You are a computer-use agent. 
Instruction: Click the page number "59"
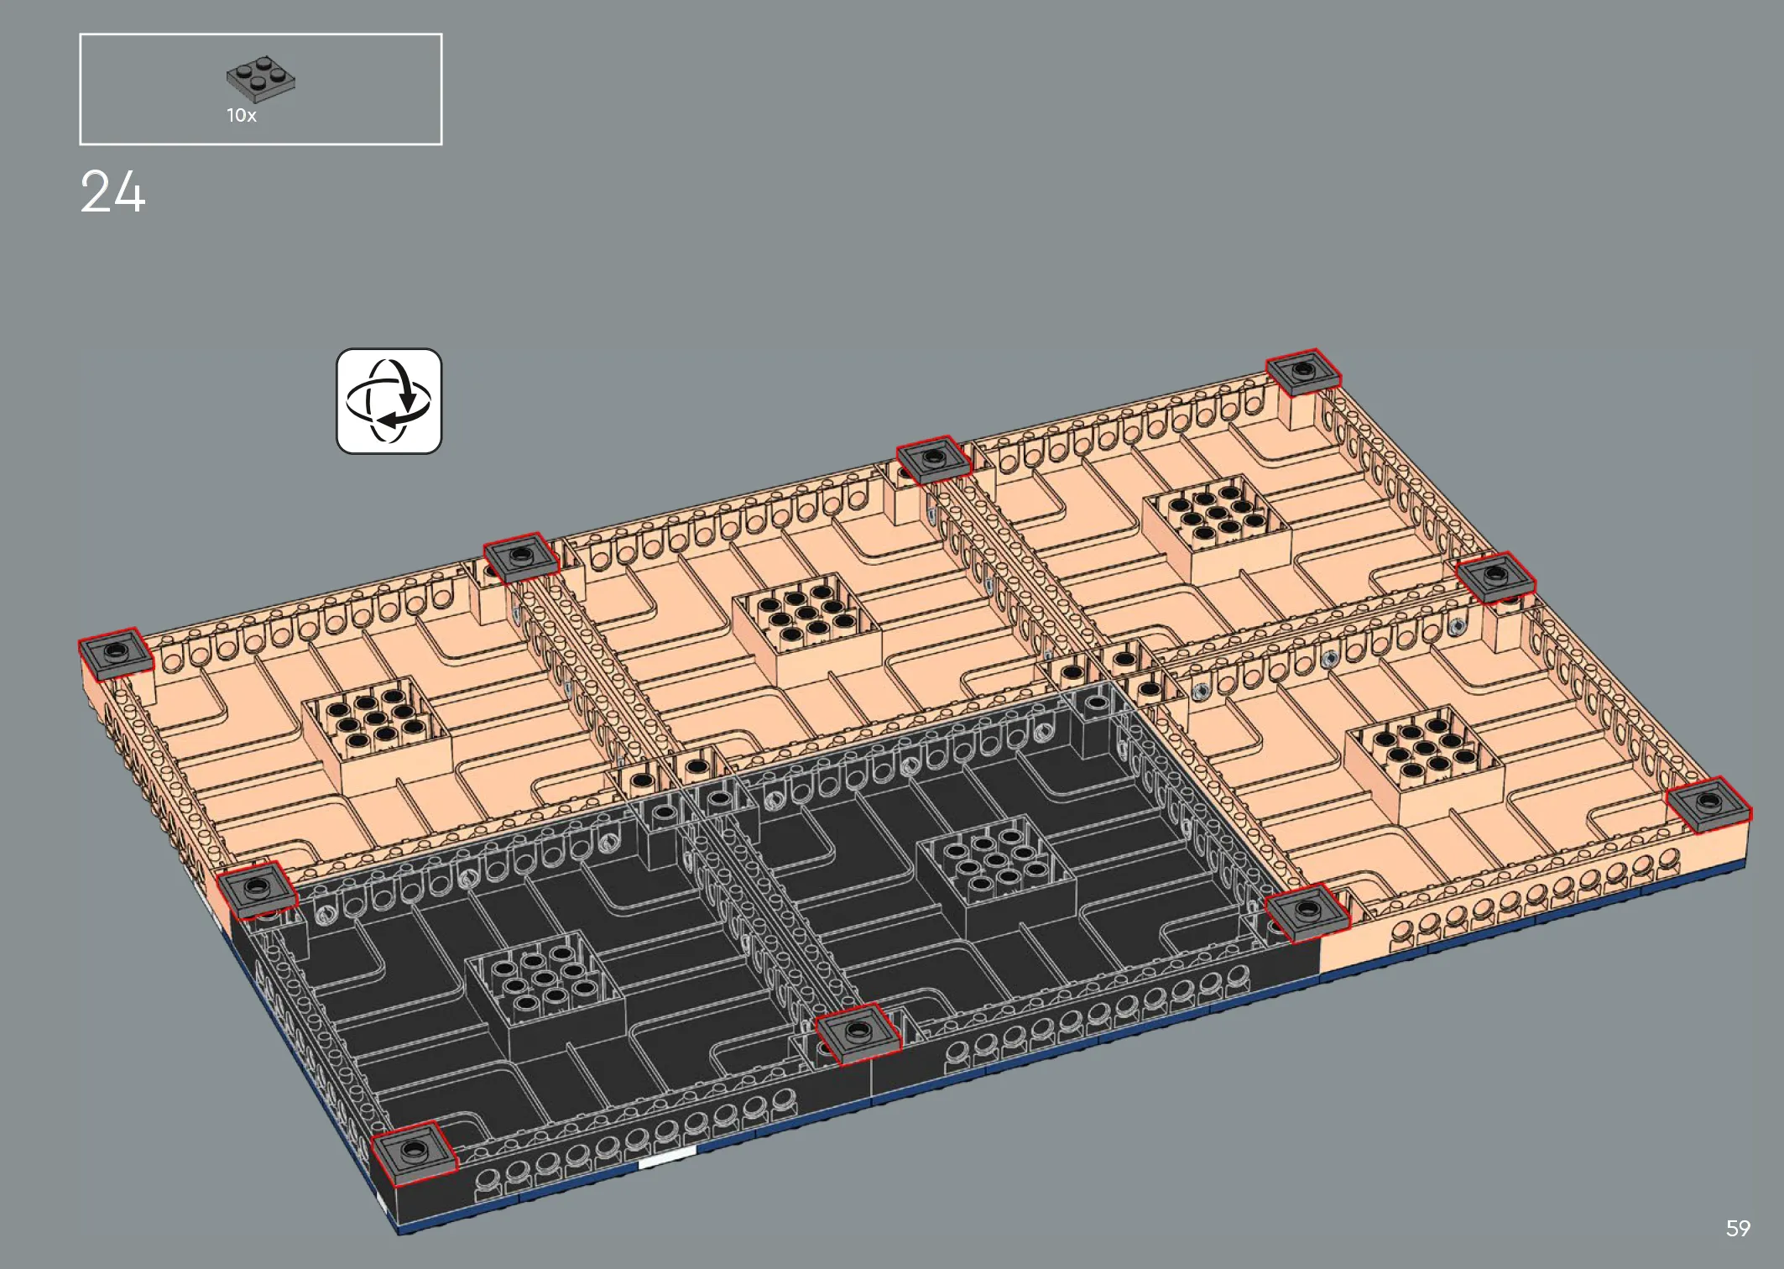point(1738,1229)
